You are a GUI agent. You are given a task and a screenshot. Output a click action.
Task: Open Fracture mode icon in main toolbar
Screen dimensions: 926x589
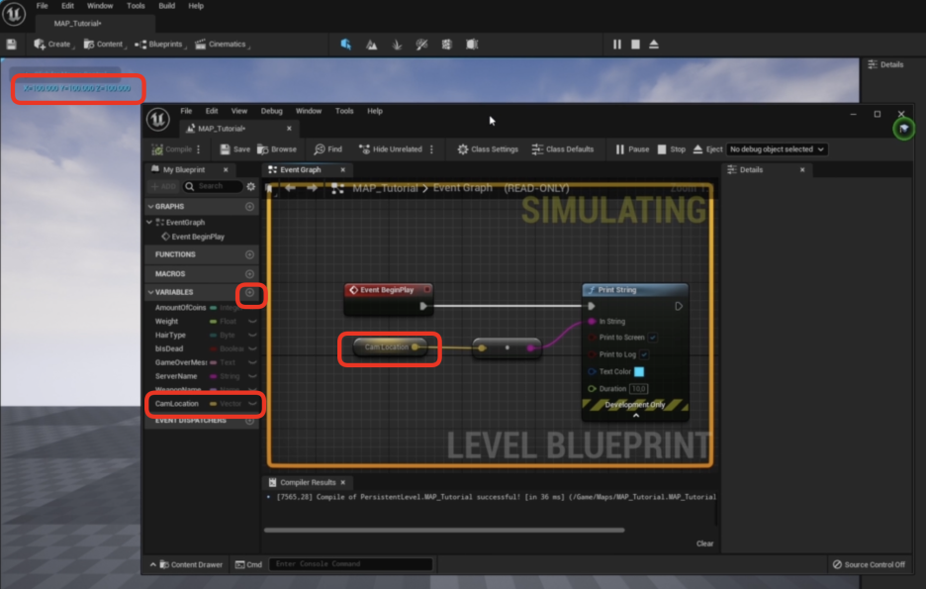click(x=446, y=45)
